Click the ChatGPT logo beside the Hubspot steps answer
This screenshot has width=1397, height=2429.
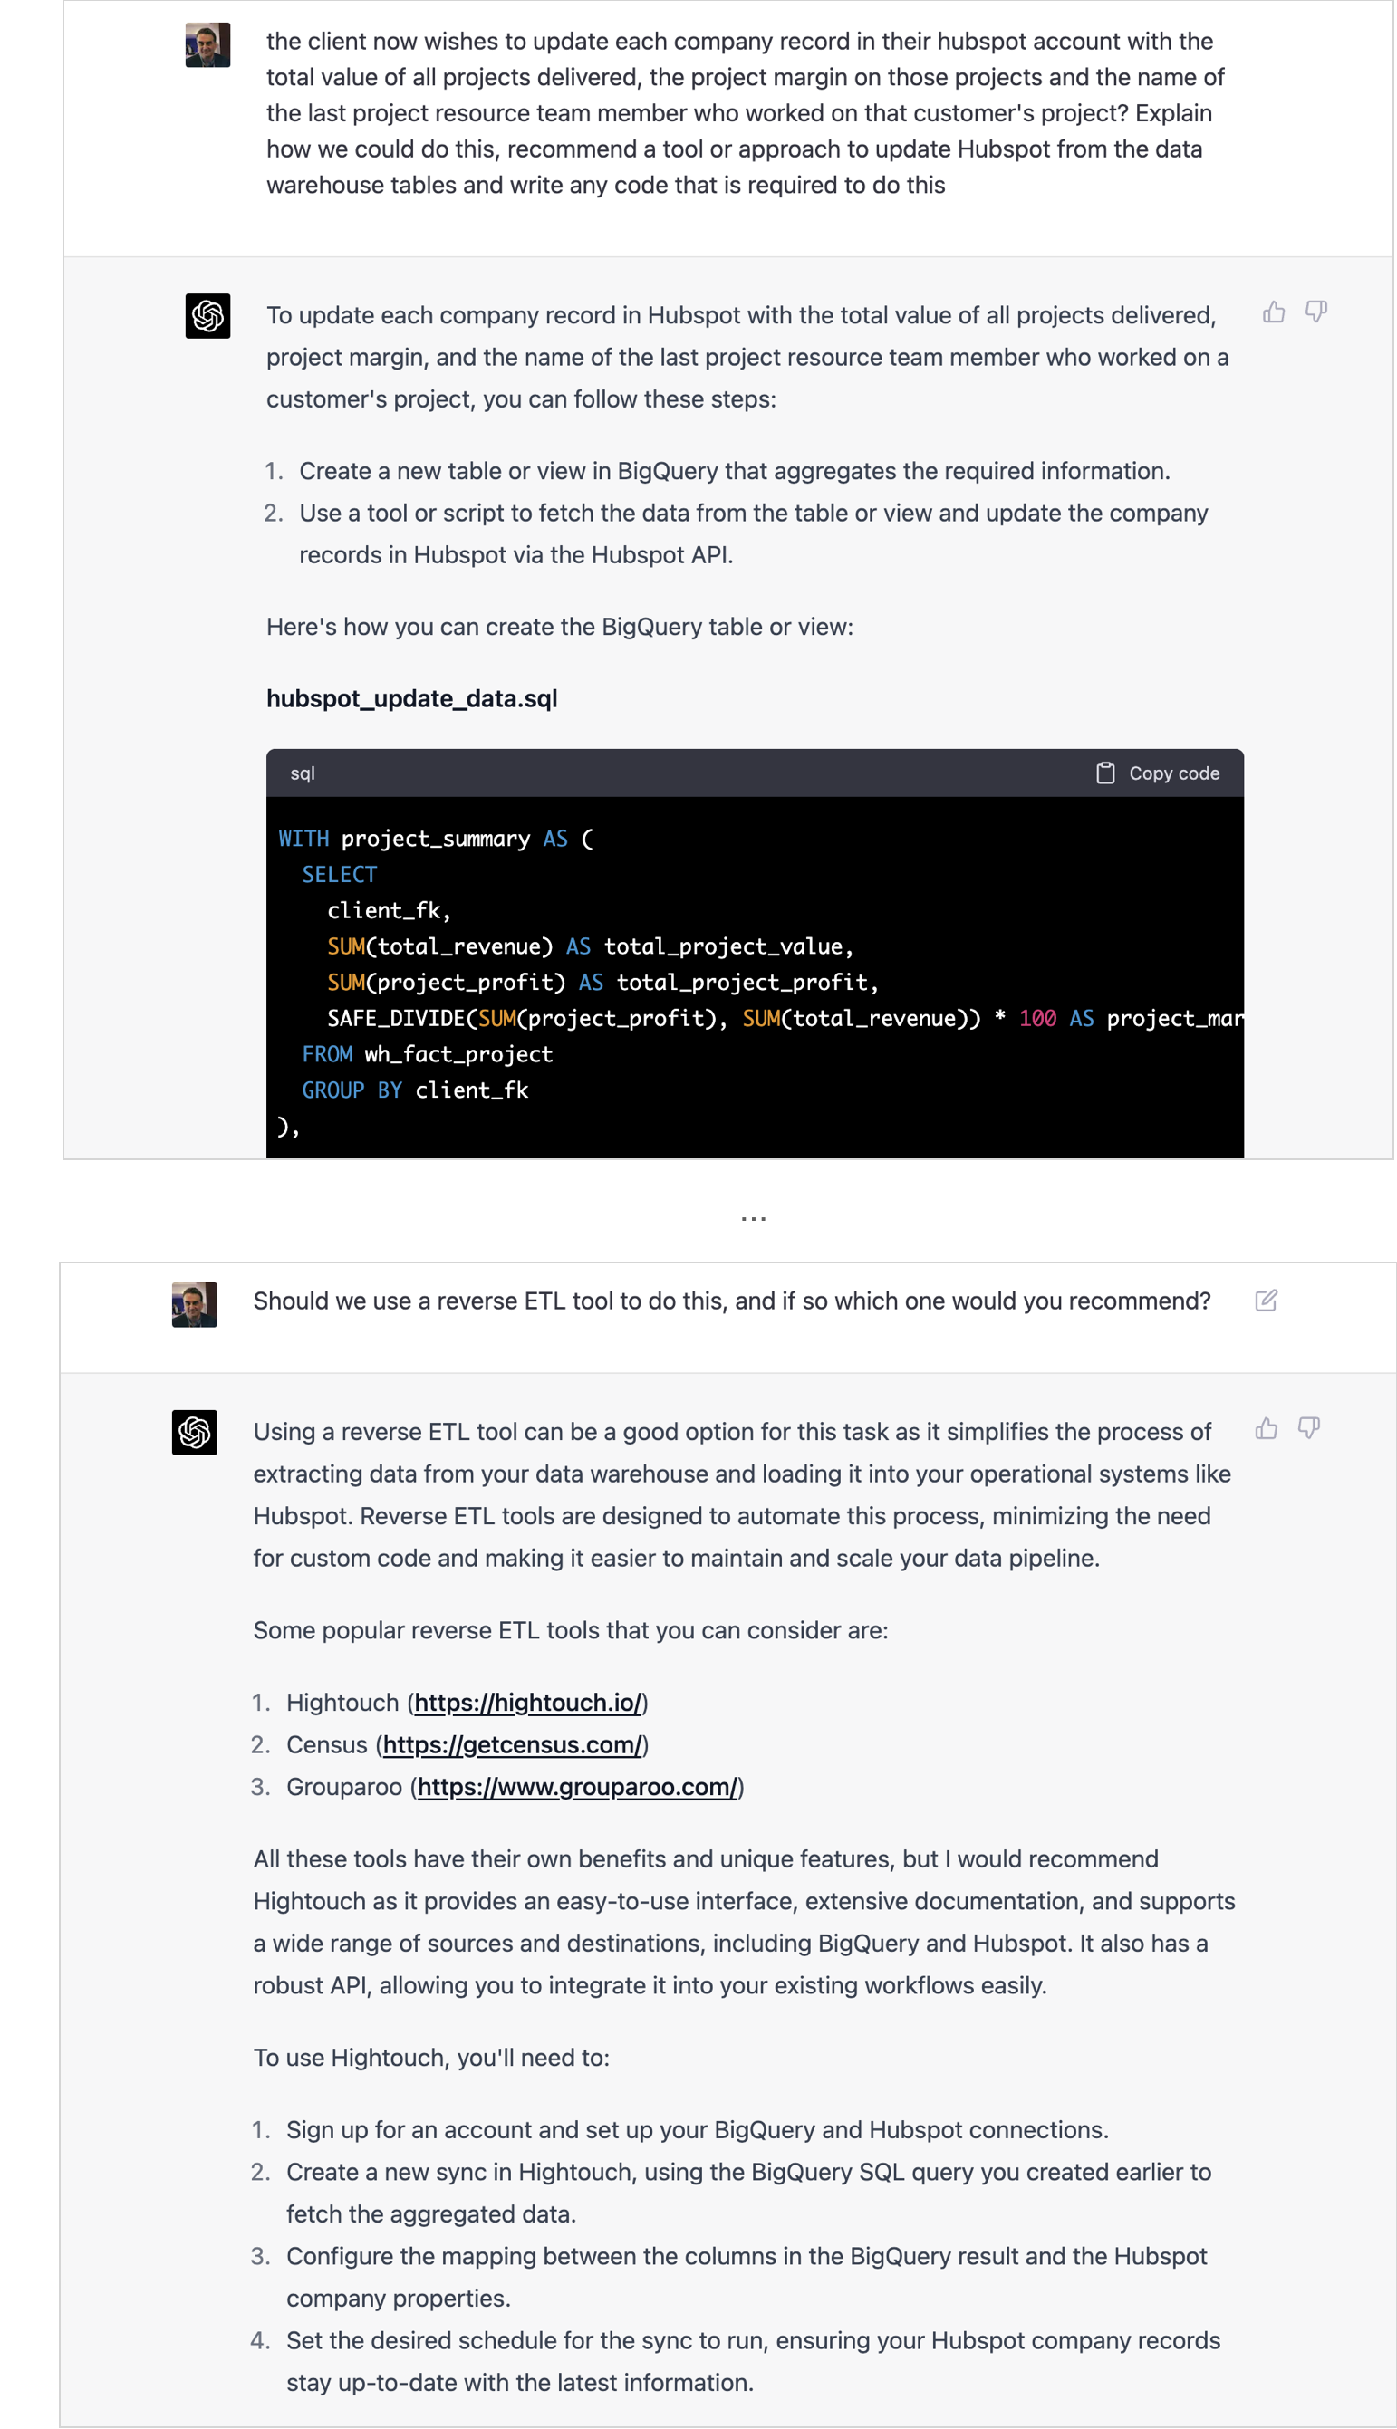207,315
